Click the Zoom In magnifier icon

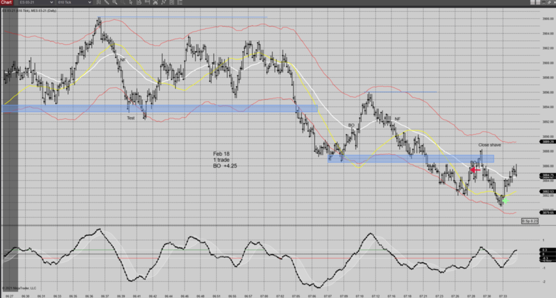pos(115,3)
